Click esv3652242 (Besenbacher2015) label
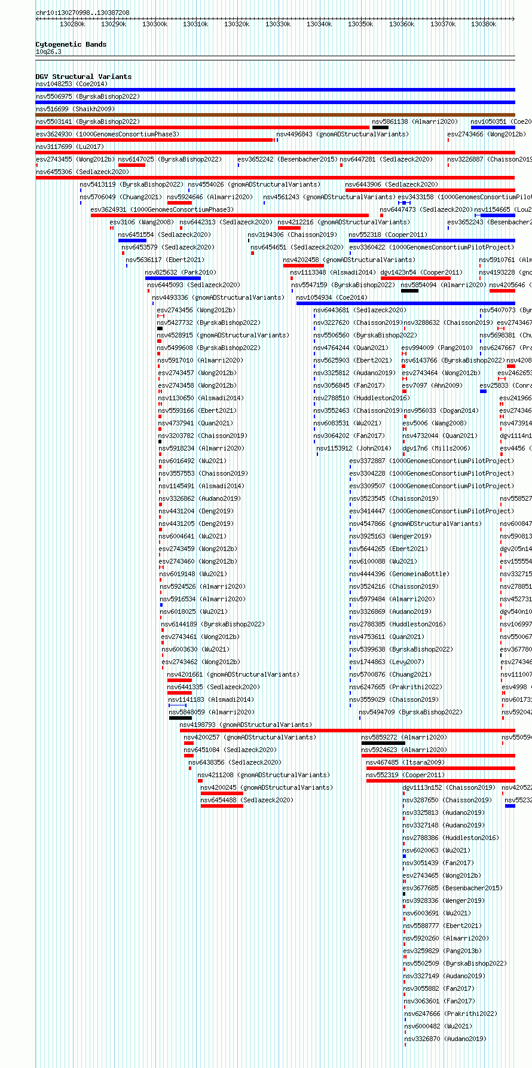 point(288,159)
